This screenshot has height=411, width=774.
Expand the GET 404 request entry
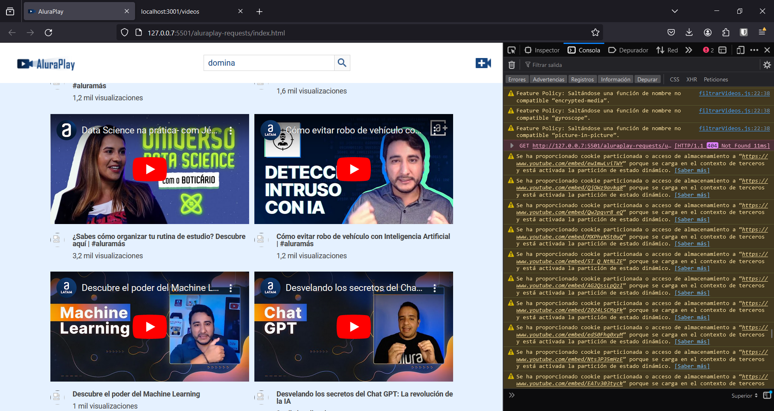[x=512, y=145]
